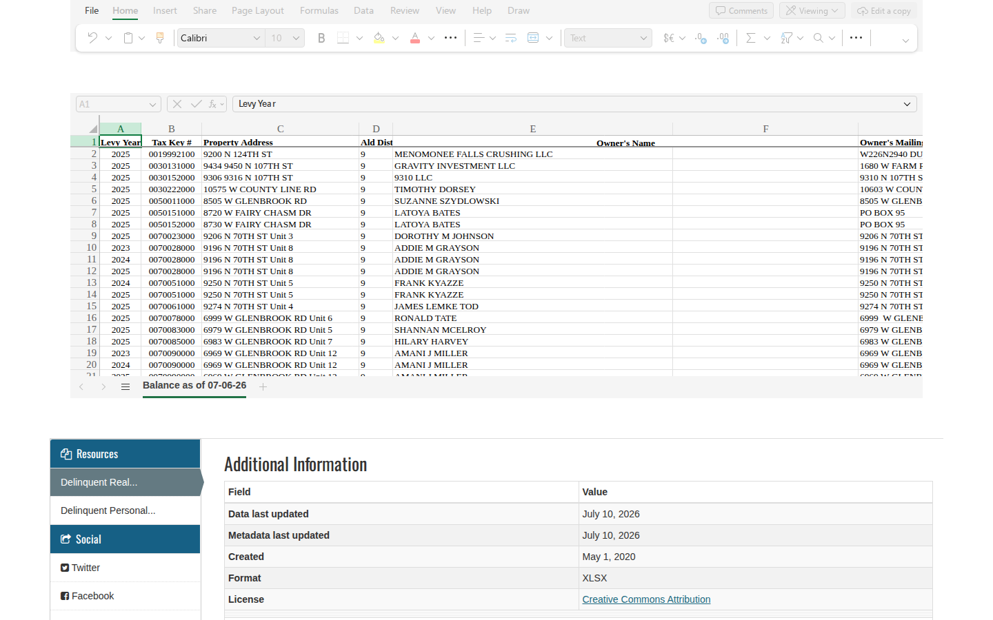Select the Balance as of 07-06-26 sheet tab
The image size is (993, 620).
[194, 386]
